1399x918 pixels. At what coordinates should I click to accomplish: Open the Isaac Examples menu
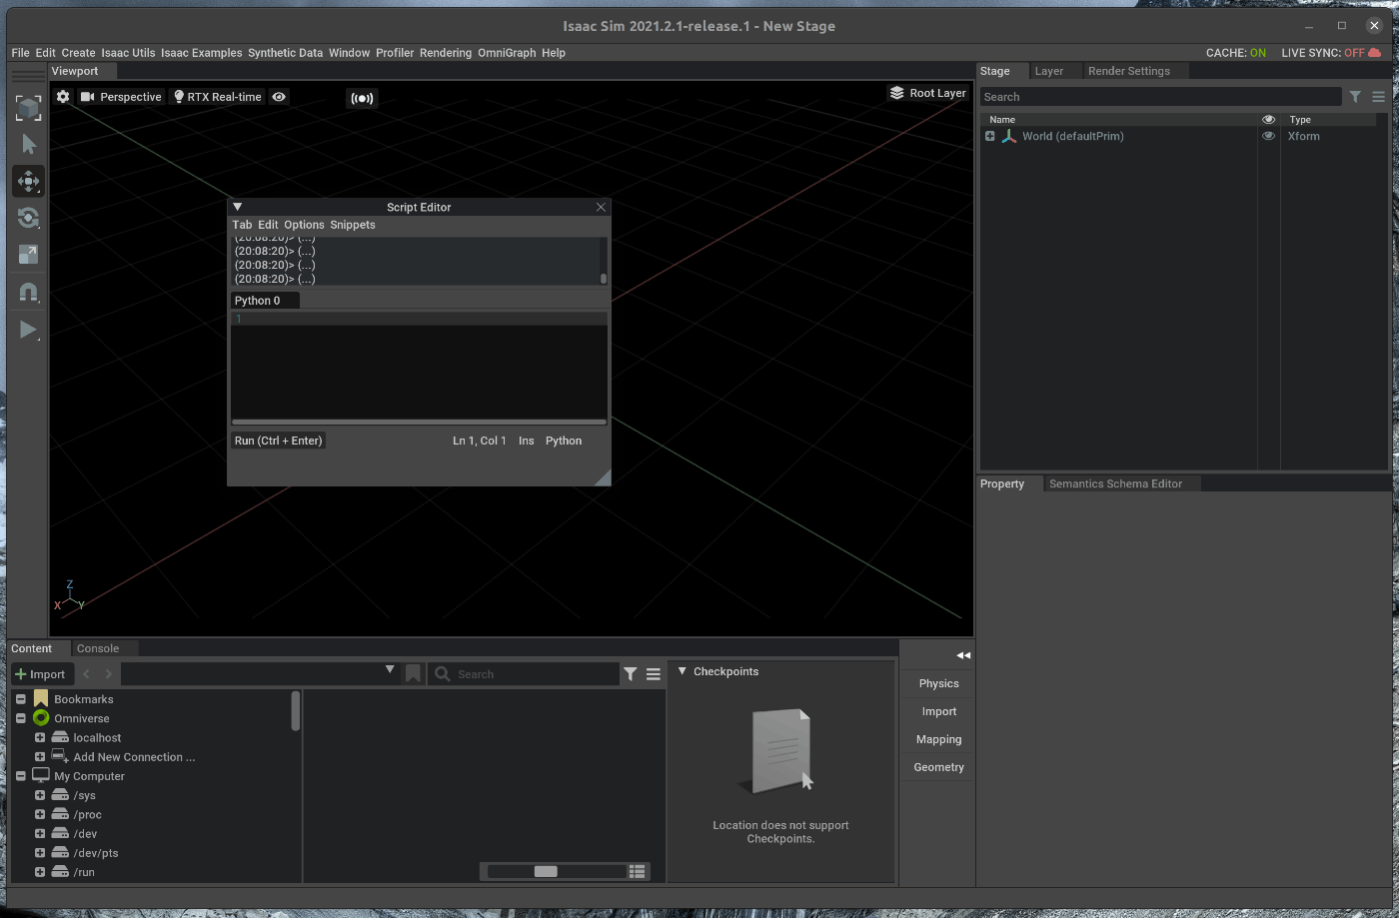pyautogui.click(x=201, y=53)
